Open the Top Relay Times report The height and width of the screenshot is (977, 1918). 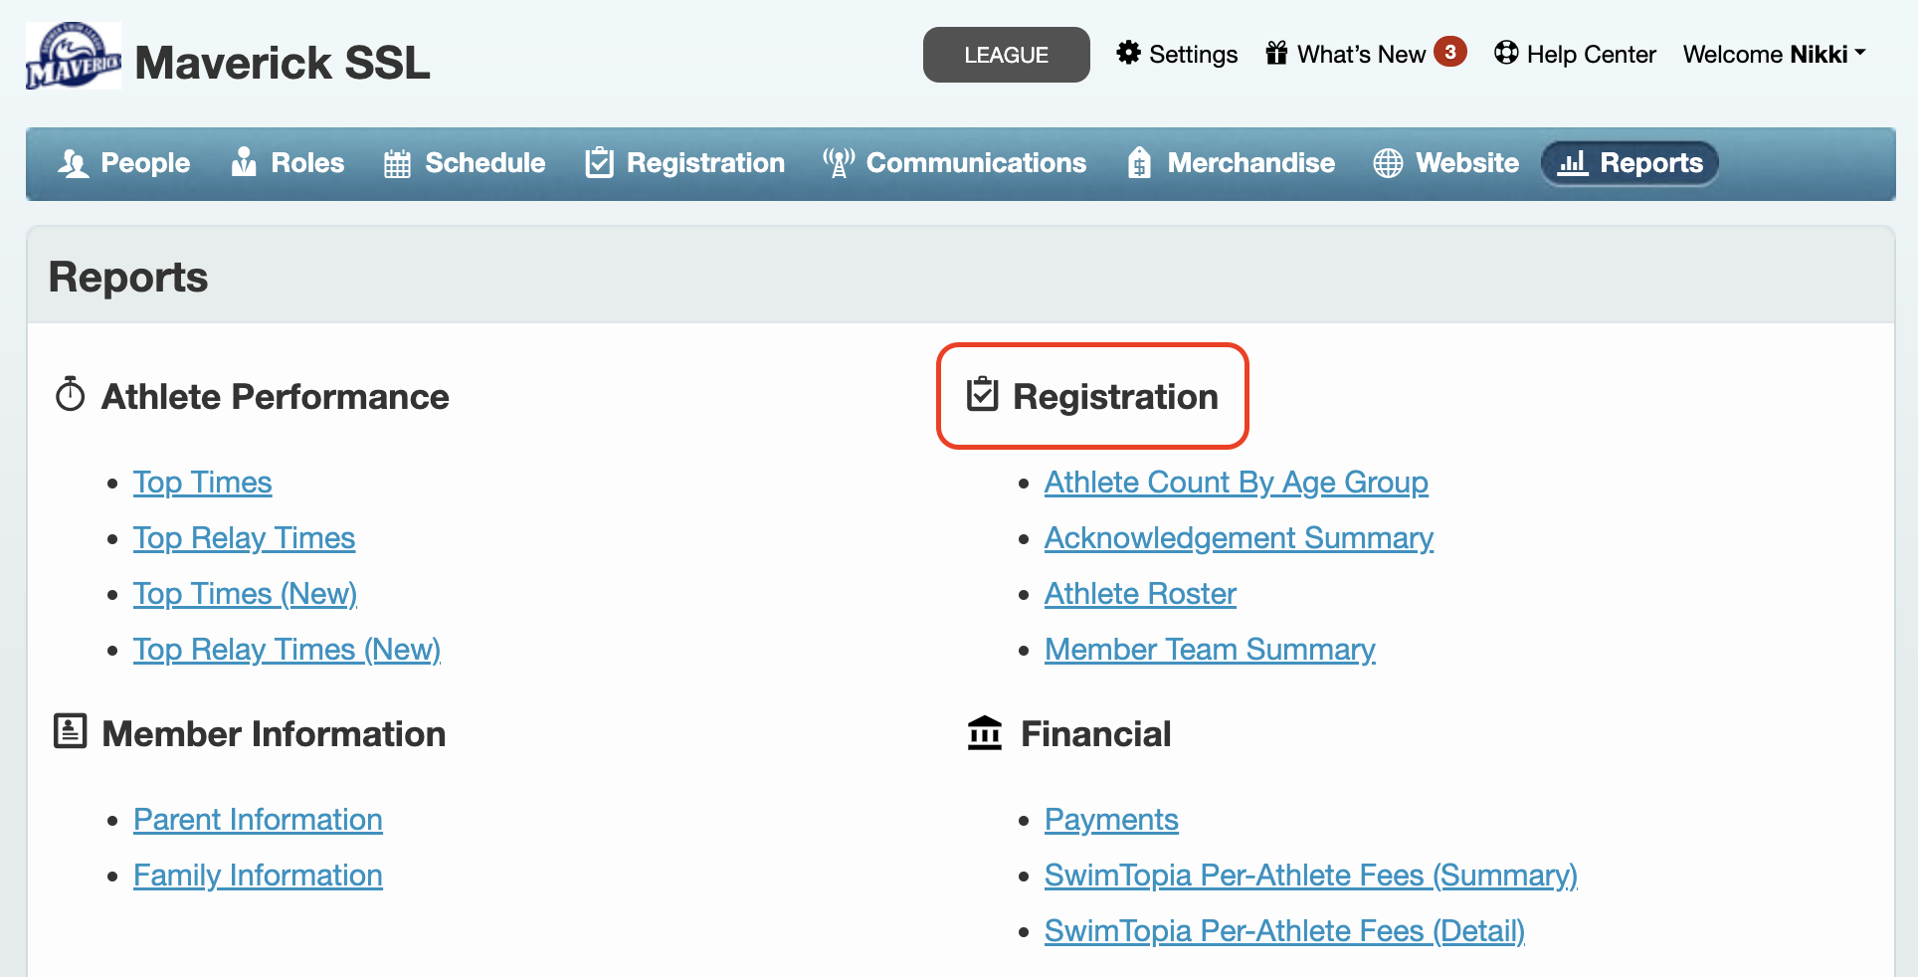(x=244, y=538)
